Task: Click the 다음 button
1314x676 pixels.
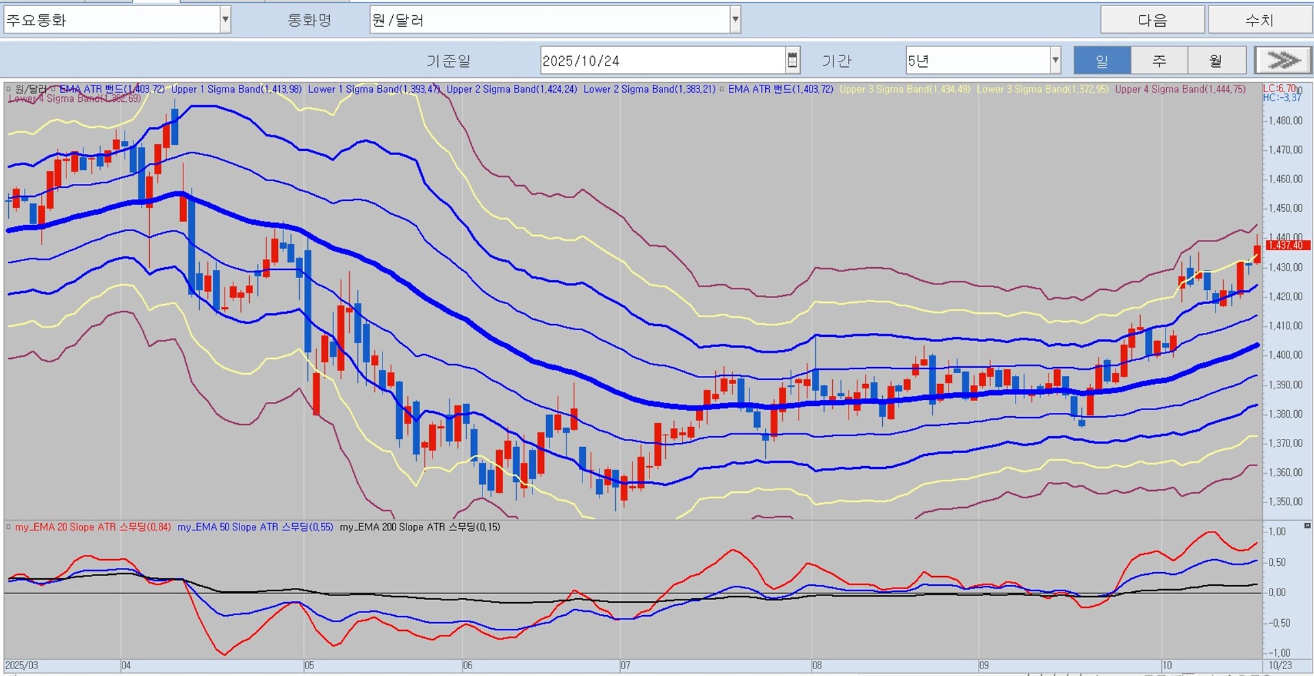Action: tap(1152, 20)
